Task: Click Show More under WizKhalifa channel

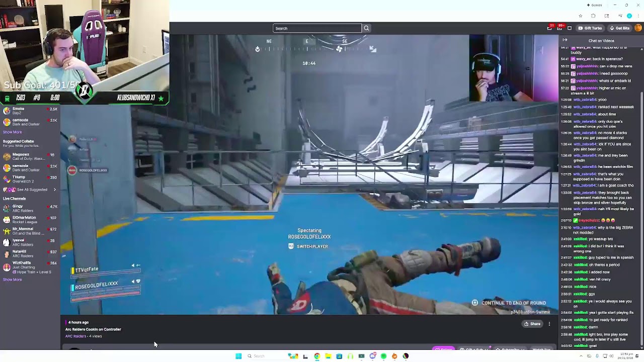Action: point(13,280)
